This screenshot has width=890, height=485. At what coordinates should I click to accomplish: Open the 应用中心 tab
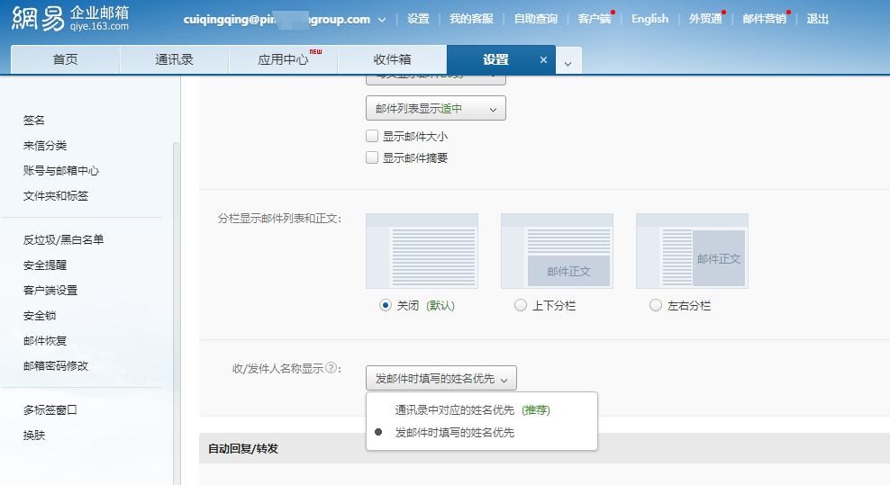click(283, 60)
